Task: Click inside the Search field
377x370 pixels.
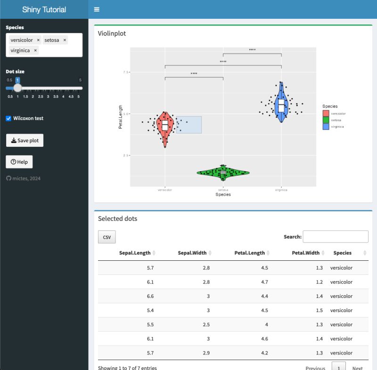Action: click(336, 236)
